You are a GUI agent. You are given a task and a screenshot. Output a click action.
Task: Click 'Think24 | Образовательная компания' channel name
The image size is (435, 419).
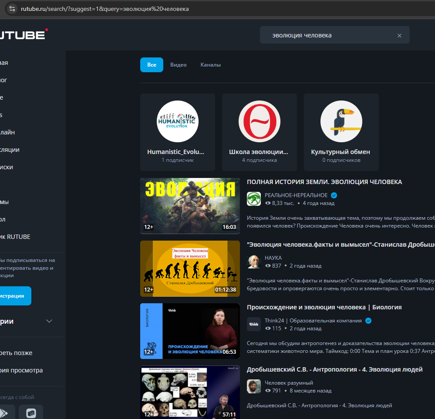(313, 321)
